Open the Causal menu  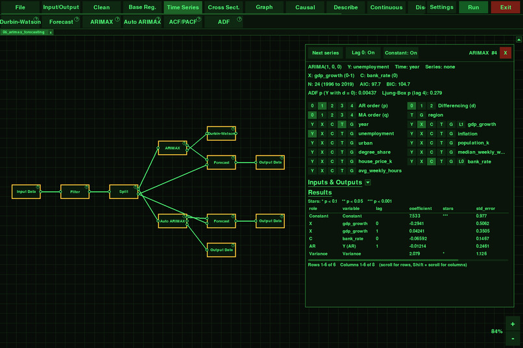pos(305,7)
